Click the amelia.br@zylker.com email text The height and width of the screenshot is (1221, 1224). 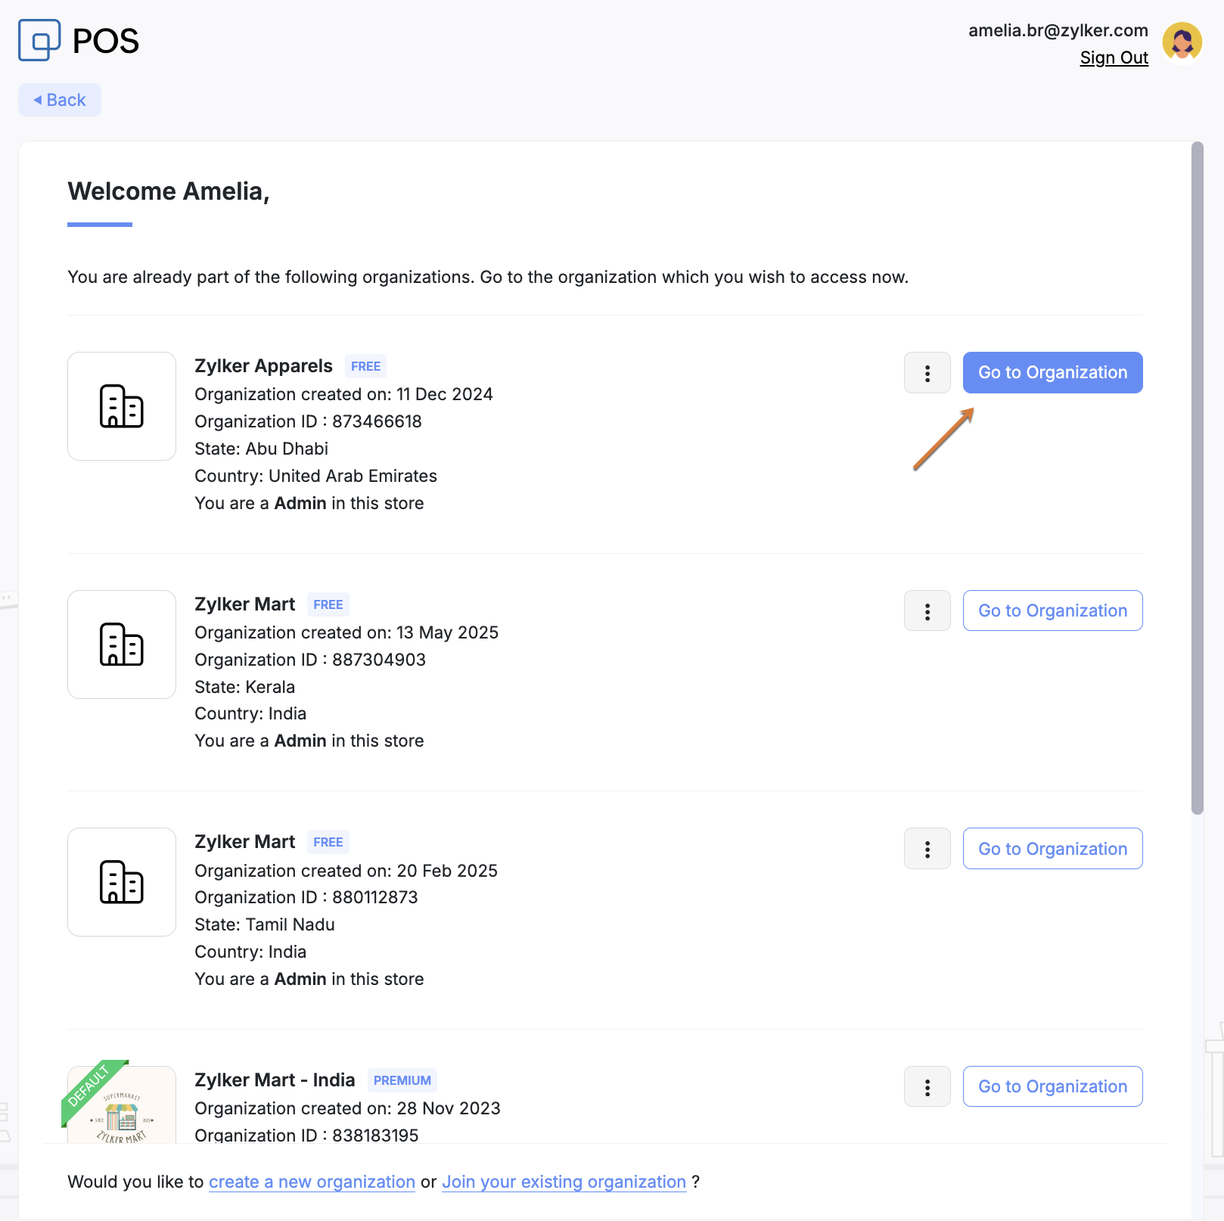(1058, 30)
